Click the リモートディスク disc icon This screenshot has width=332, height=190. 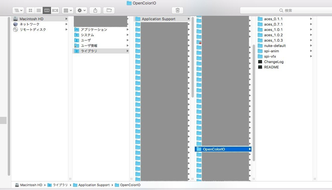[16, 29]
